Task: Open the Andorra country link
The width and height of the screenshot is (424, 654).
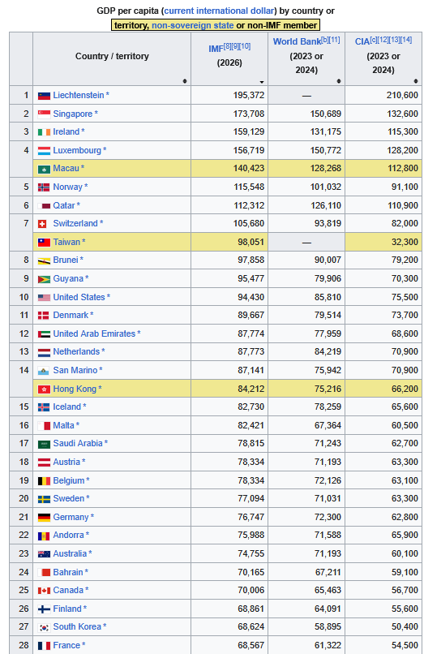Action: [68, 536]
